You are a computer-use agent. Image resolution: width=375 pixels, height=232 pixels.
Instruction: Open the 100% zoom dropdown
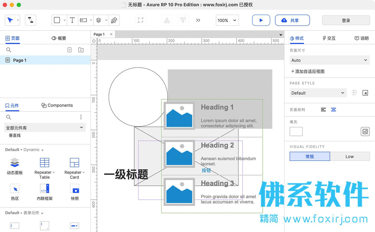click(227, 20)
